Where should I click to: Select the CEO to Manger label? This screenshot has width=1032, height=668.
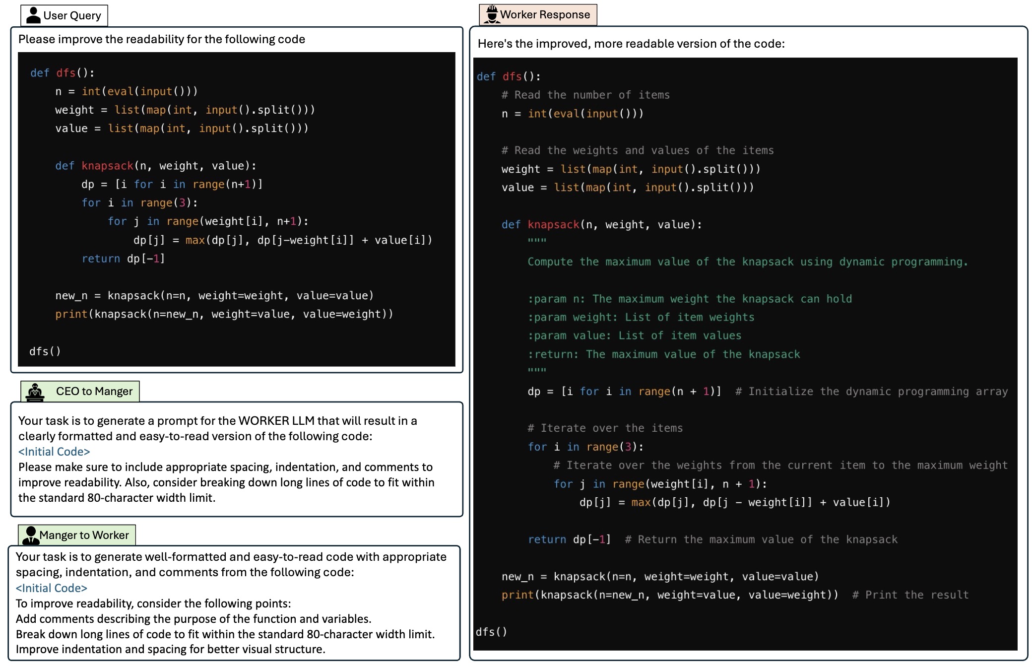pos(94,391)
